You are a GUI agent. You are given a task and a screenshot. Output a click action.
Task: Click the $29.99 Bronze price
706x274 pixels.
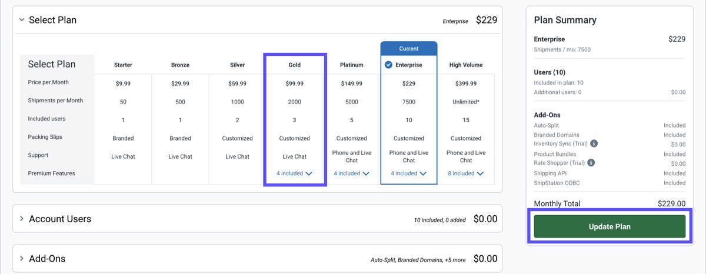(x=180, y=83)
